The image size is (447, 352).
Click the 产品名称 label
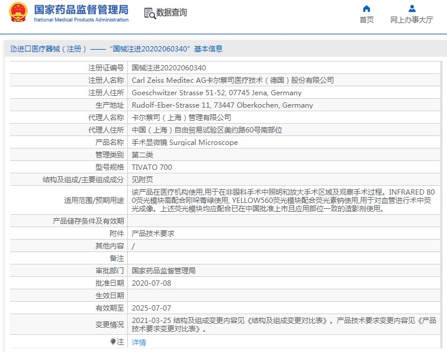coord(110,143)
